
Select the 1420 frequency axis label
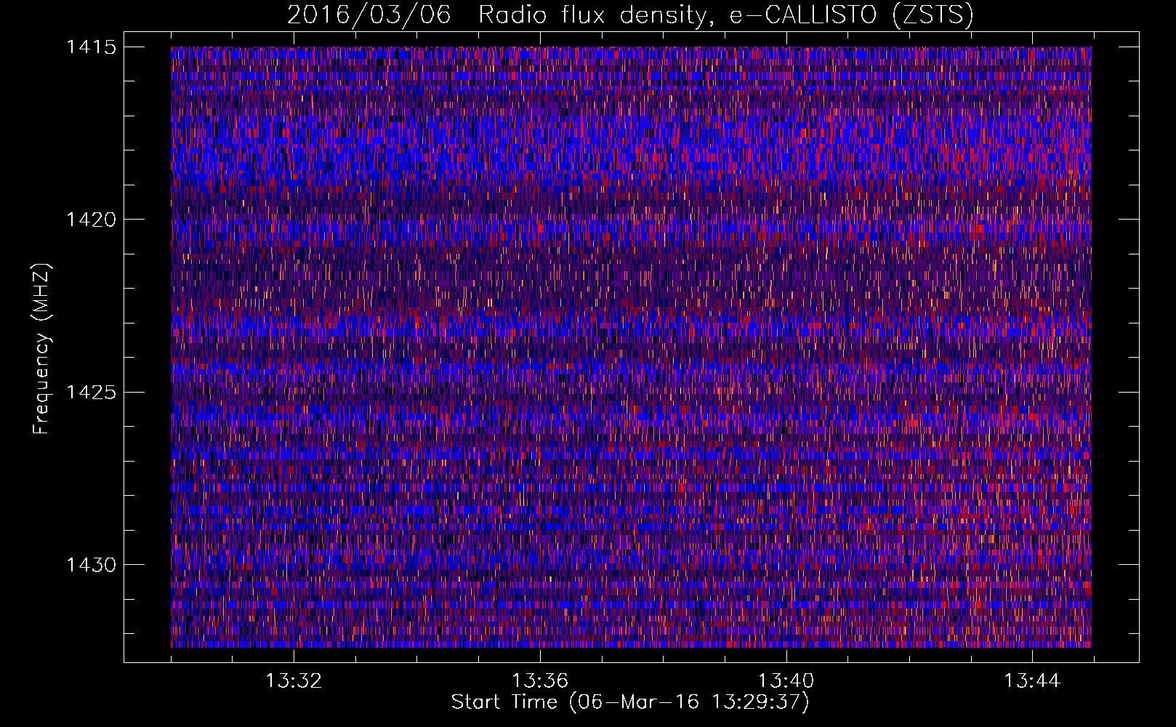[91, 220]
